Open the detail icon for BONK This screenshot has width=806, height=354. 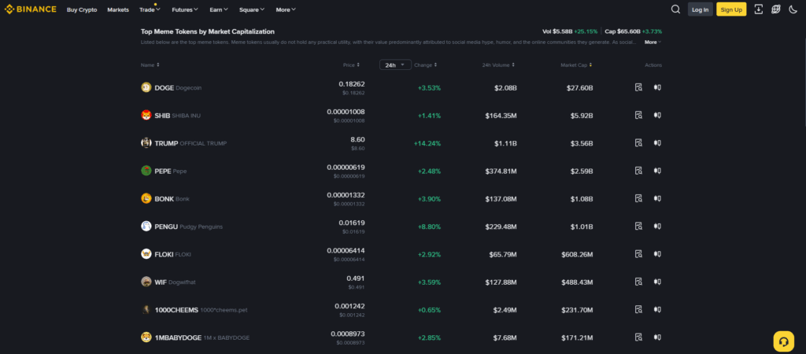tap(639, 198)
